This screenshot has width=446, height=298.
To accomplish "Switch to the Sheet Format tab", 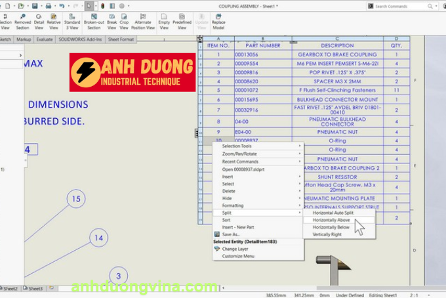I will [x=121, y=39].
